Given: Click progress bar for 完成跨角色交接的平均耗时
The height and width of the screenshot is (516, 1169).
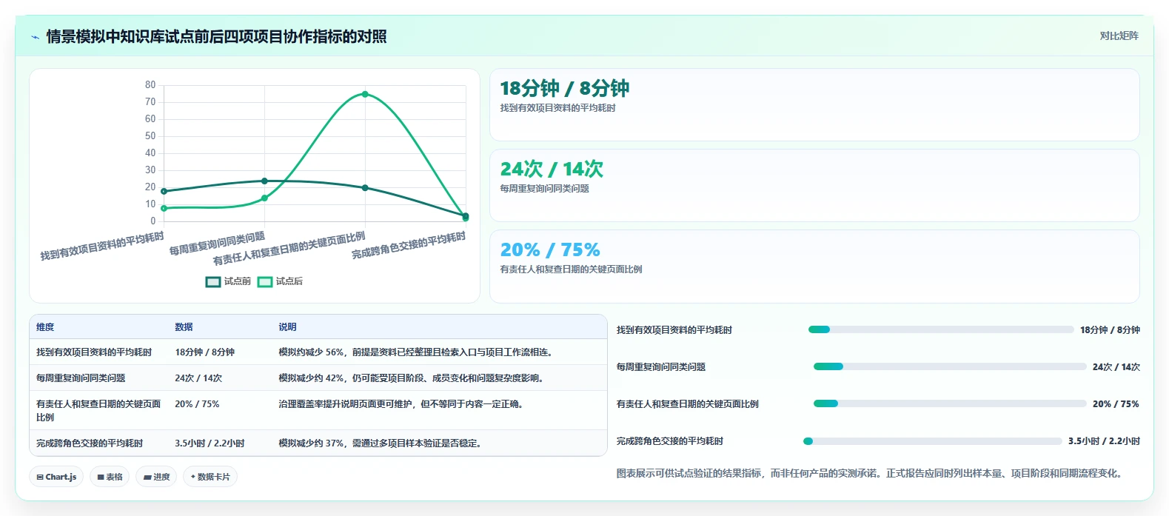Looking at the screenshot, I should pos(933,441).
